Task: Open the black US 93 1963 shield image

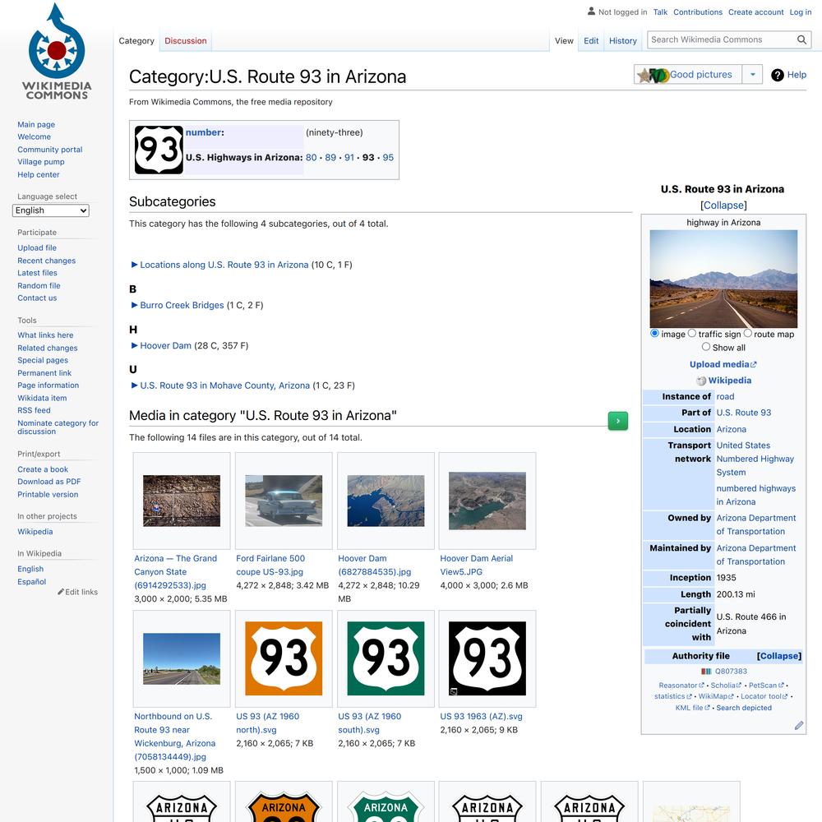Action: 487,658
